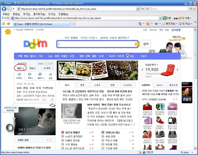Click the Add to Favorites star-plus icon
Image resolution: width=198 pixels, height=155 pixels.
8,24
